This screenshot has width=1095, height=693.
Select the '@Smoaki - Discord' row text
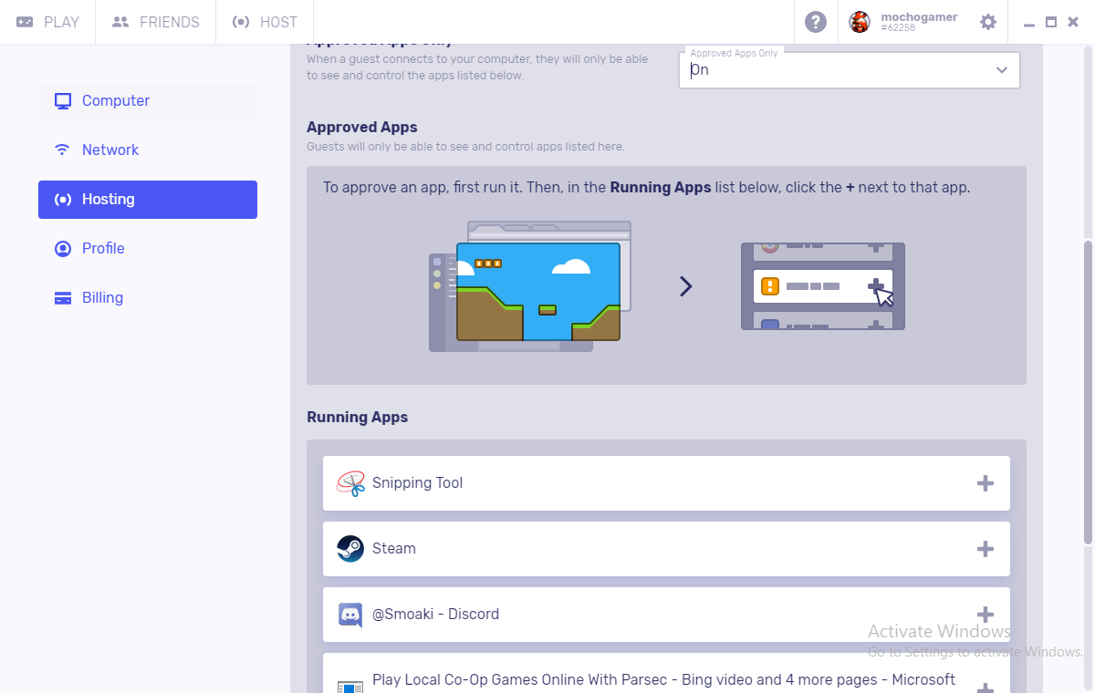point(435,615)
